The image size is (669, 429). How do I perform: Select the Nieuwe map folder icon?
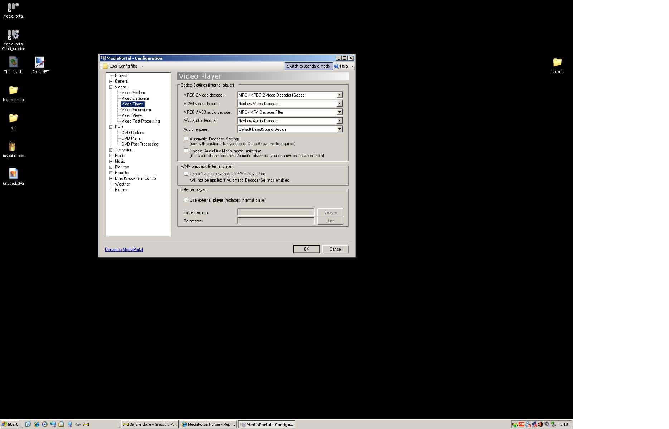tap(13, 93)
